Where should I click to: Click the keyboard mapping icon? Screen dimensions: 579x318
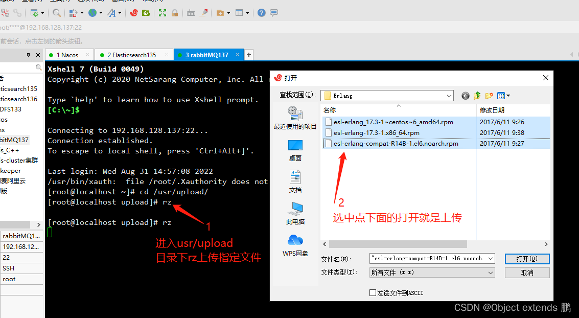191,13
